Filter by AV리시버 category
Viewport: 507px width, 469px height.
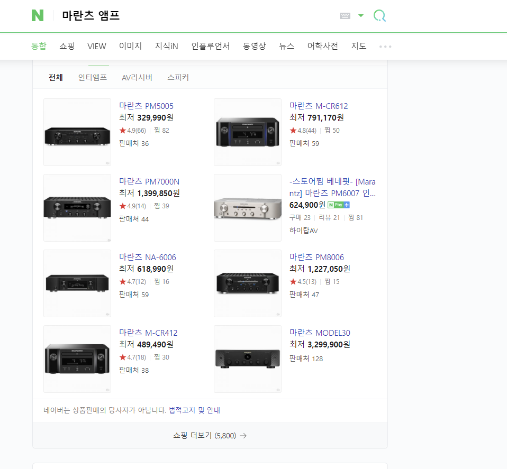[137, 78]
